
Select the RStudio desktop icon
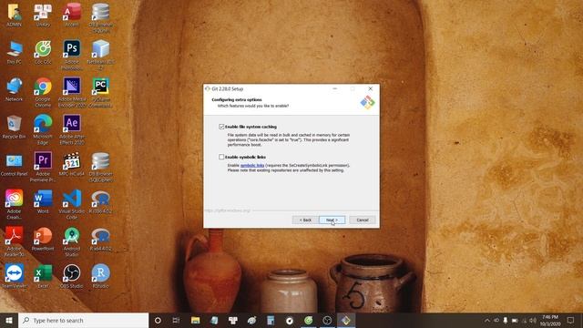(x=101, y=275)
